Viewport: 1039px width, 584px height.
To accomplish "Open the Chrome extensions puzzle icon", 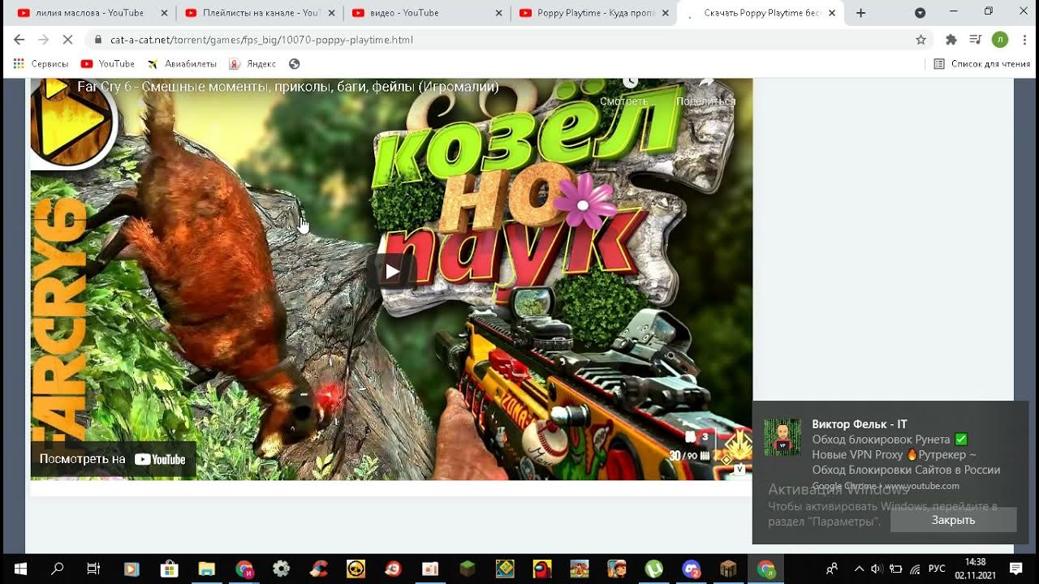I will pos(951,40).
